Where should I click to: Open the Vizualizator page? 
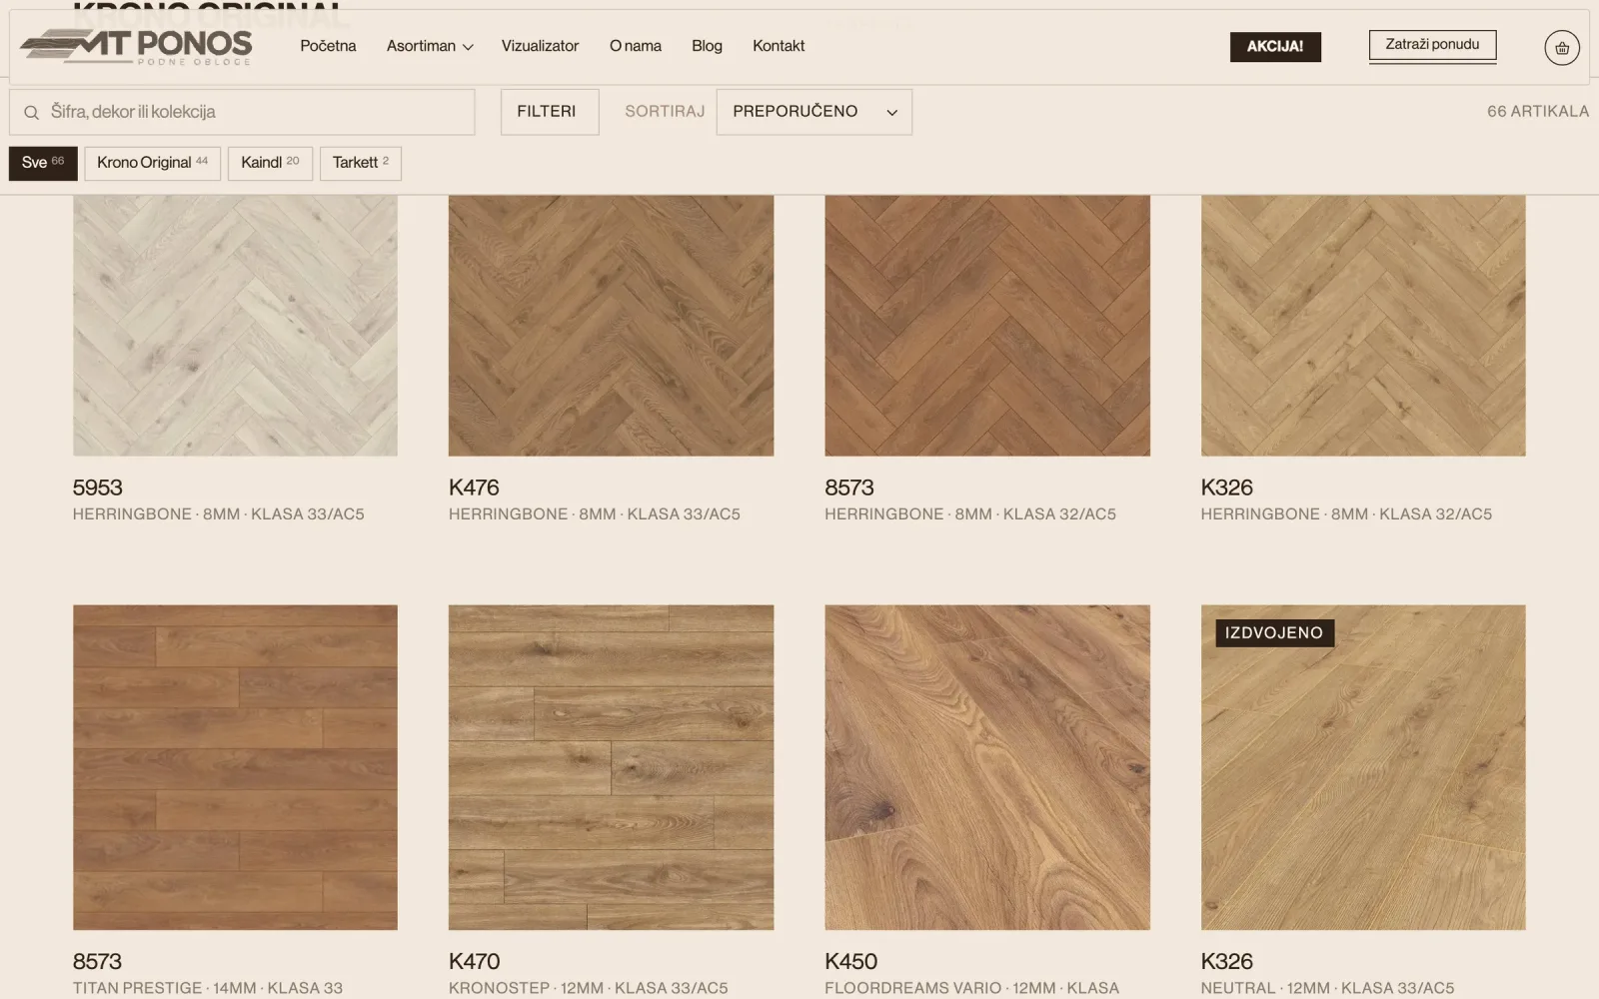pyautogui.click(x=540, y=46)
